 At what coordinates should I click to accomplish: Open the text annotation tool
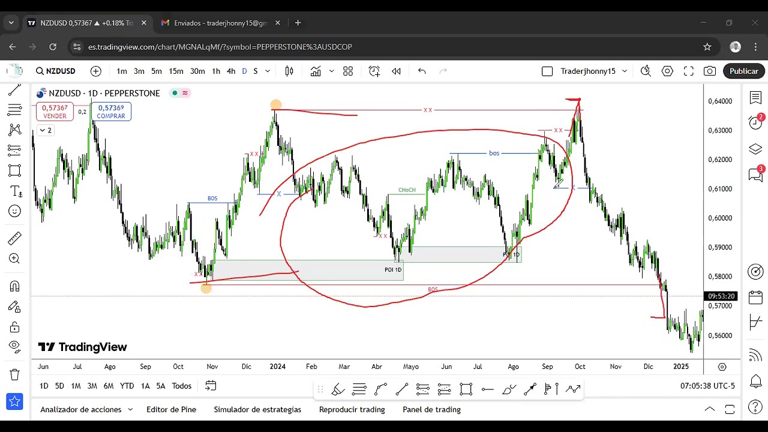(14, 191)
